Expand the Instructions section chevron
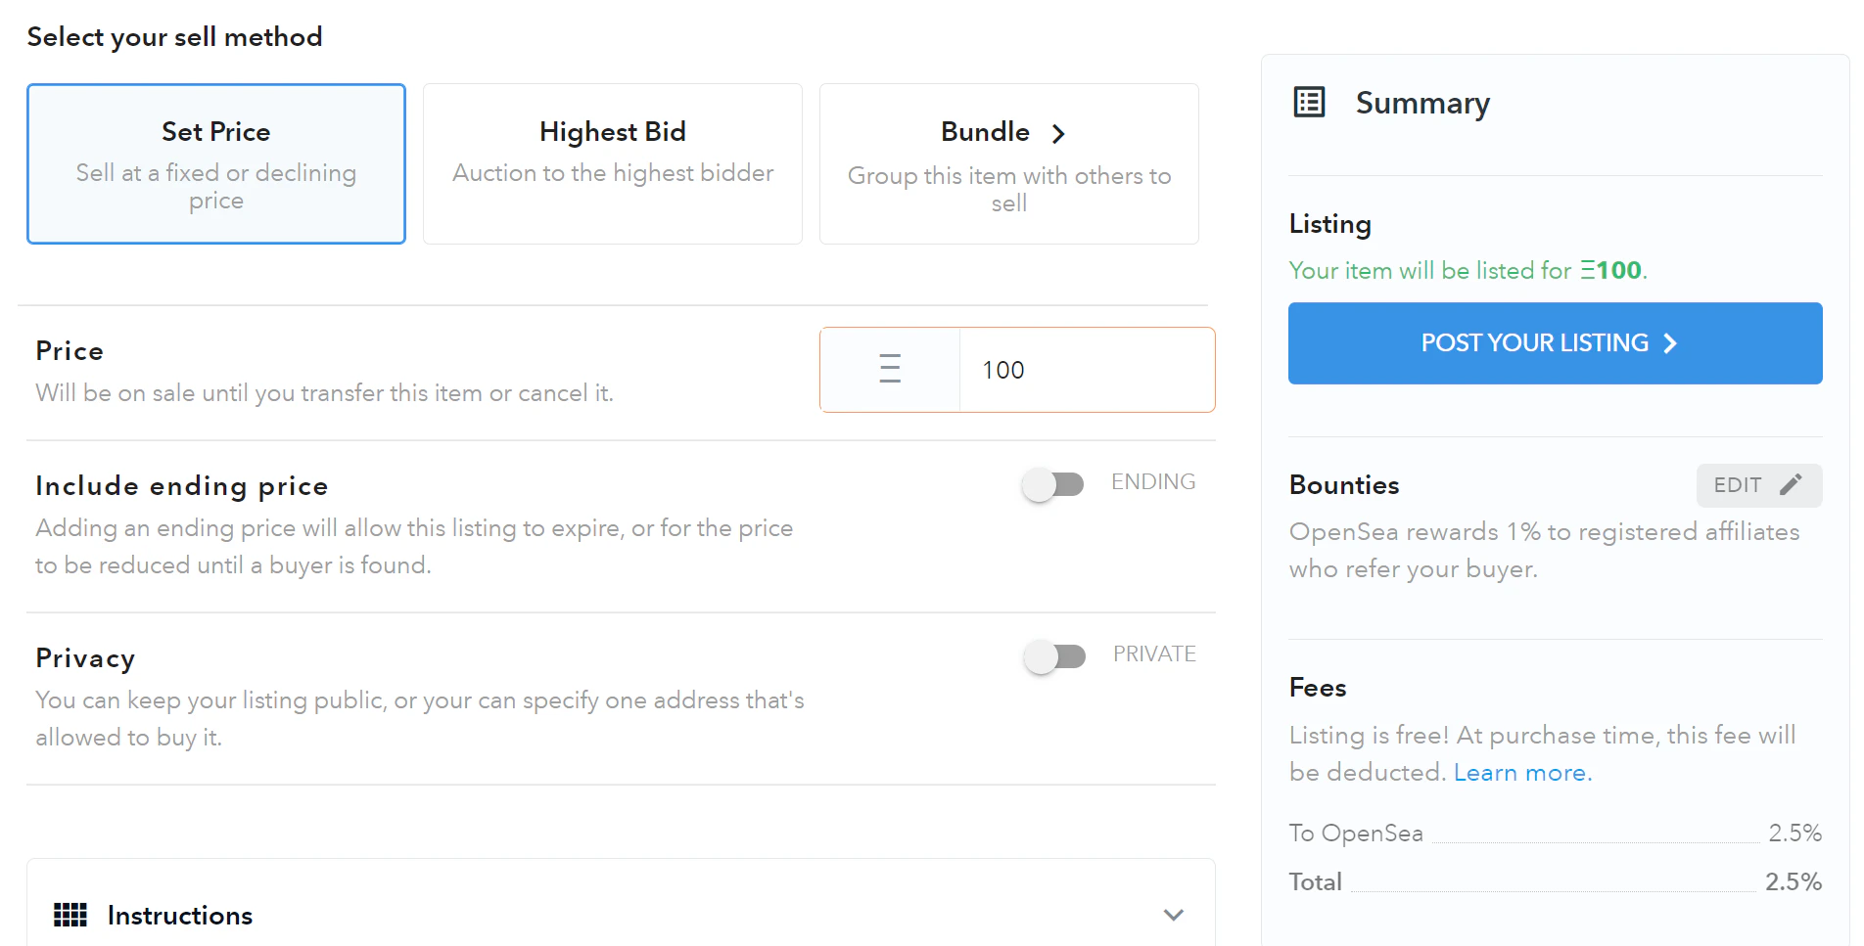The height and width of the screenshot is (946, 1864). (x=1173, y=915)
